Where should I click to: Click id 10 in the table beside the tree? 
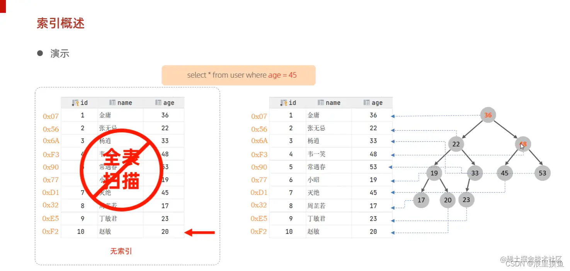point(289,232)
